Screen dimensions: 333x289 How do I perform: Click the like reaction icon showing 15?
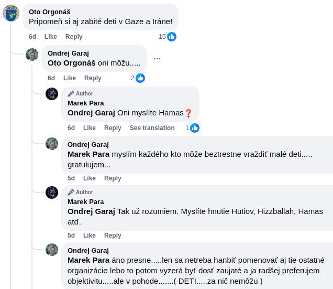coord(171,37)
